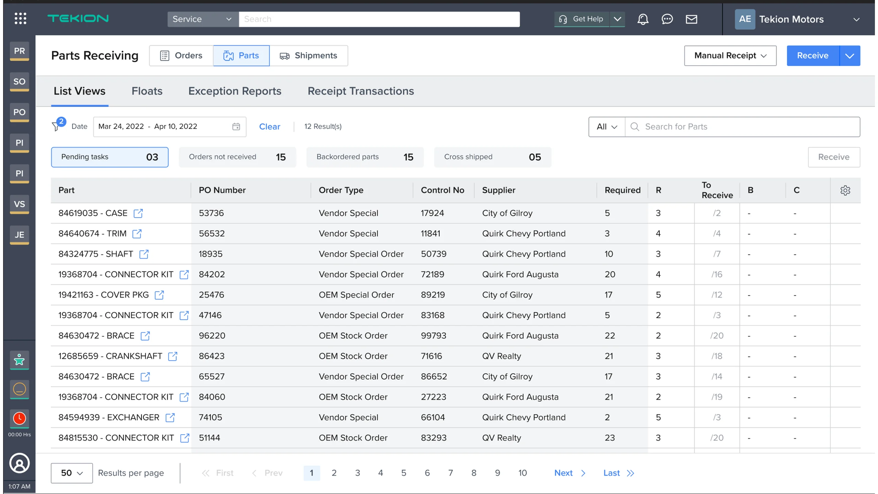
Task: Open the date range calendar icon
Action: (236, 127)
